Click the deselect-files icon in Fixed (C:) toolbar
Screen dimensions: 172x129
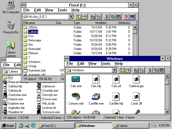point(99,17)
